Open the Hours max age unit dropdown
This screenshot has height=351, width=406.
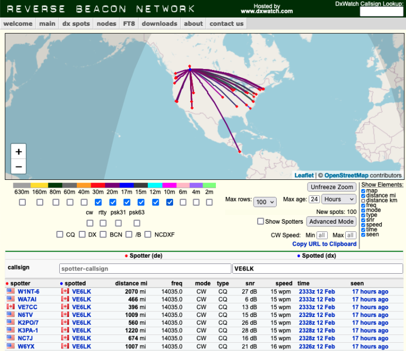(339, 199)
